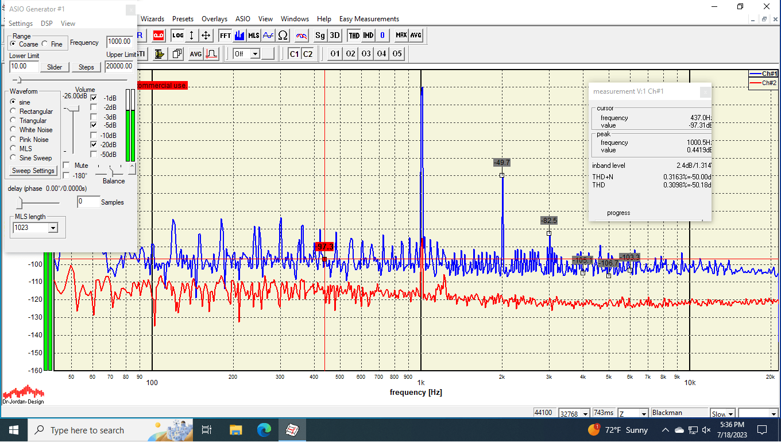Click the Omega impedance icon

click(x=283, y=35)
